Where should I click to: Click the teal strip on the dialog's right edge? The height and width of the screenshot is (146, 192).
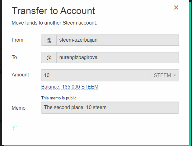click(190, 71)
